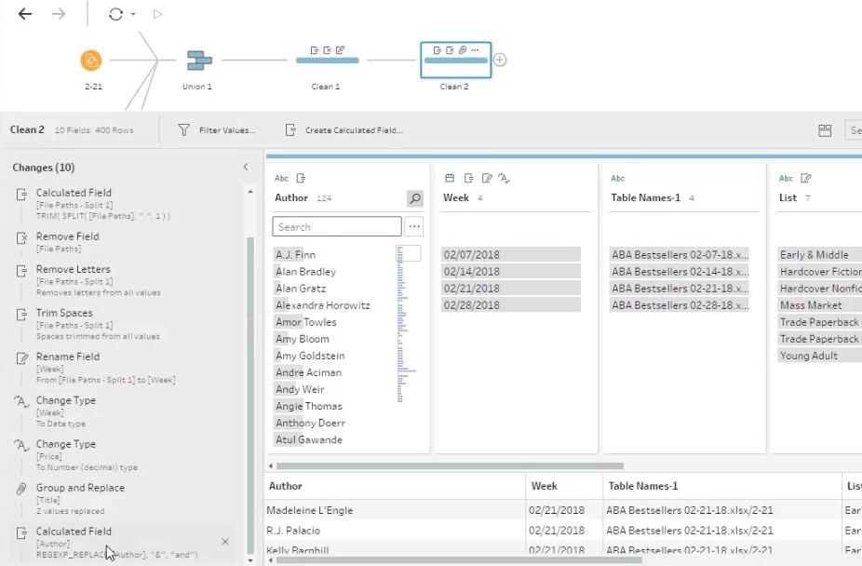The image size is (862, 566).
Task: Open Author field more options menu
Action: point(414,226)
